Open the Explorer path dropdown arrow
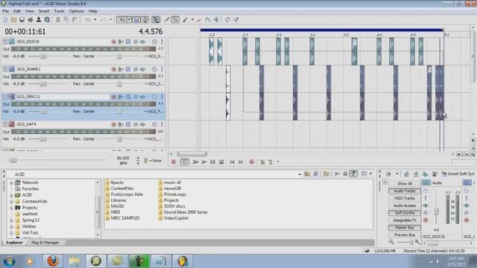This screenshot has height=268, width=477. click(300, 174)
